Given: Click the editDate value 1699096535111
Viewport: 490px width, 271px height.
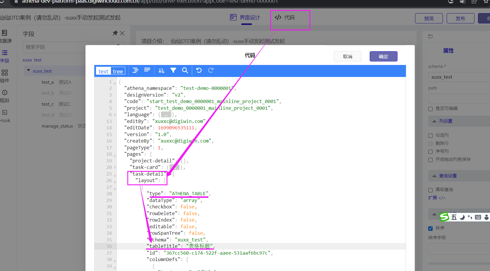Looking at the screenshot, I should tap(176, 128).
